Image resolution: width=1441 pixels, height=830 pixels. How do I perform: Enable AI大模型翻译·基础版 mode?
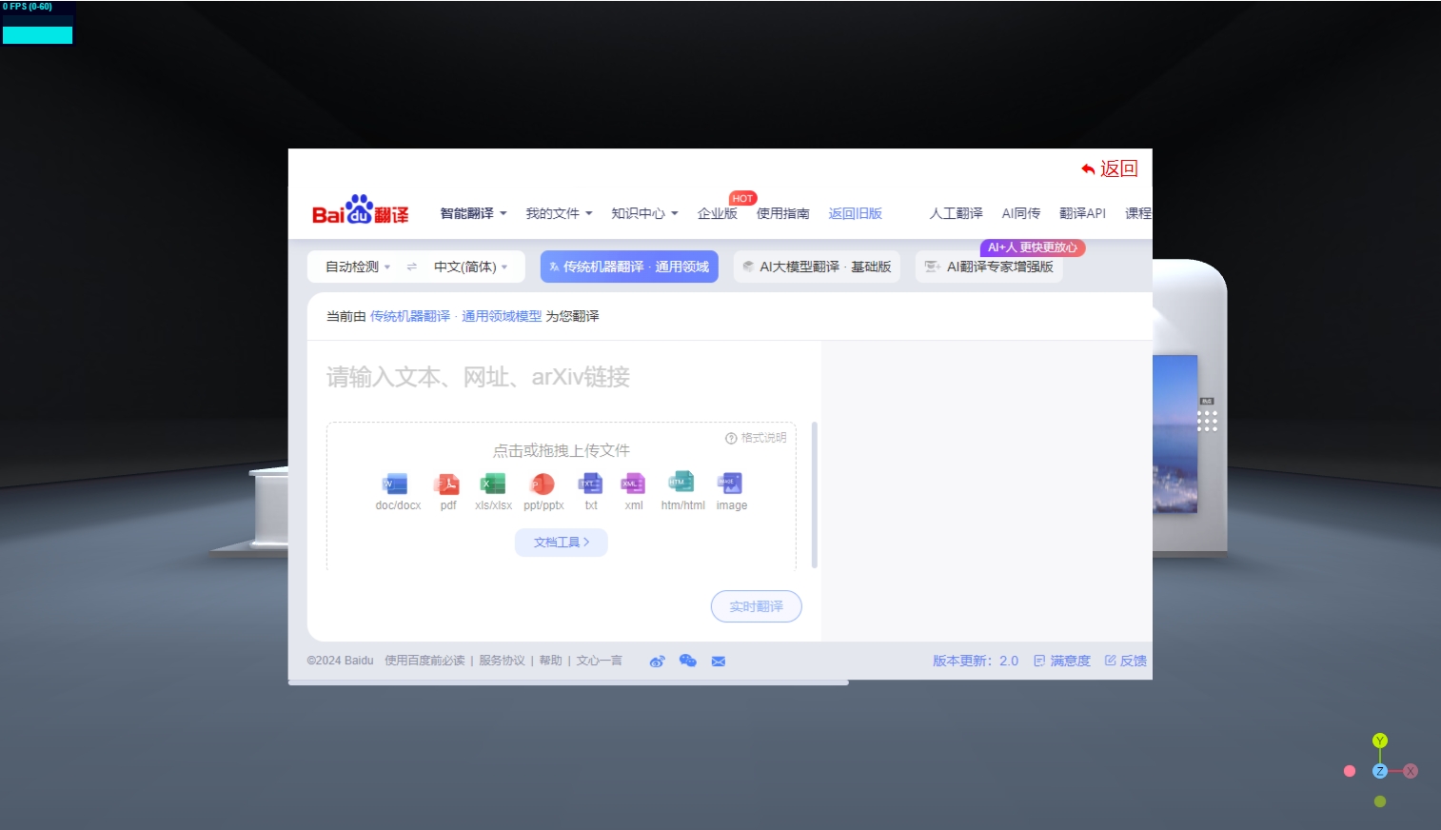coord(817,267)
